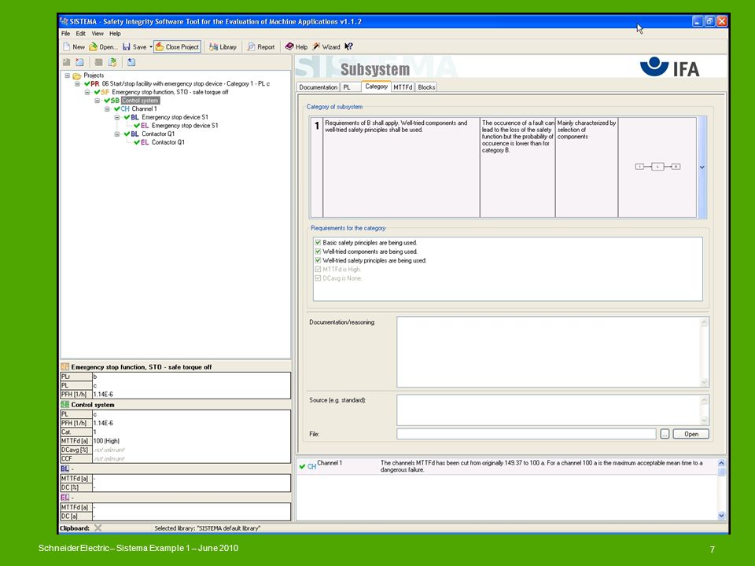Click the first grey tree toolbar icon

[66, 62]
